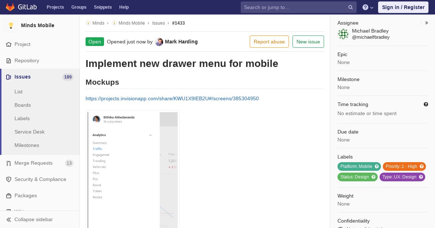
Task: Open Merge Requests in sidebar
Action: [33, 163]
